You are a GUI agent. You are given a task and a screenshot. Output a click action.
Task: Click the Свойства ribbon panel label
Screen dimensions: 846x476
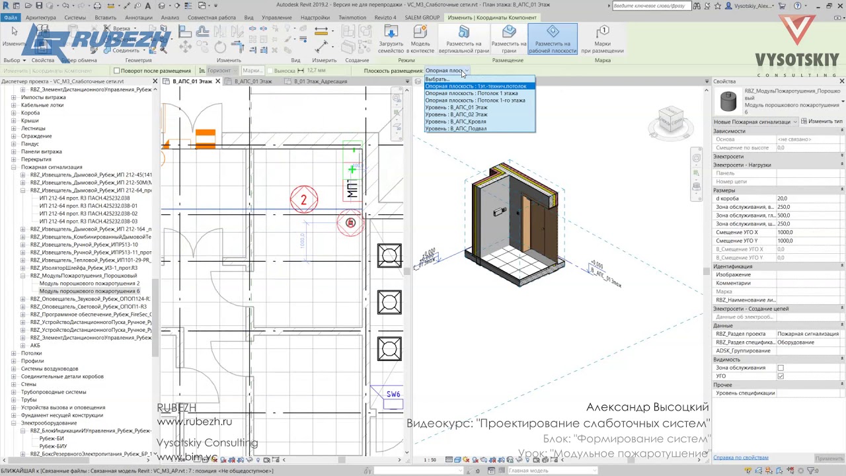43,60
